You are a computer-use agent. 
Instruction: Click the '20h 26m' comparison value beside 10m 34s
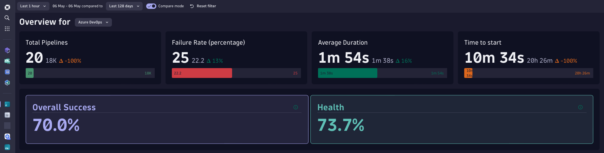(x=540, y=61)
